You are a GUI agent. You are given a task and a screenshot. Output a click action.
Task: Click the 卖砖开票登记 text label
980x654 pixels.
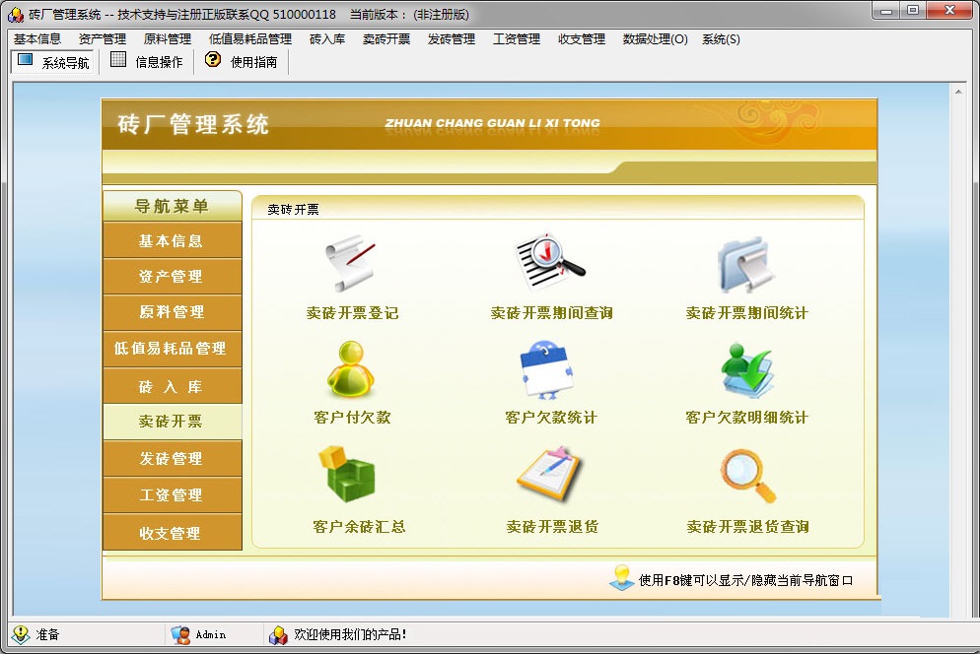(353, 313)
